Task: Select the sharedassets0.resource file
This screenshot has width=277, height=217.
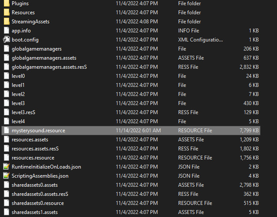Action: pos(38,203)
